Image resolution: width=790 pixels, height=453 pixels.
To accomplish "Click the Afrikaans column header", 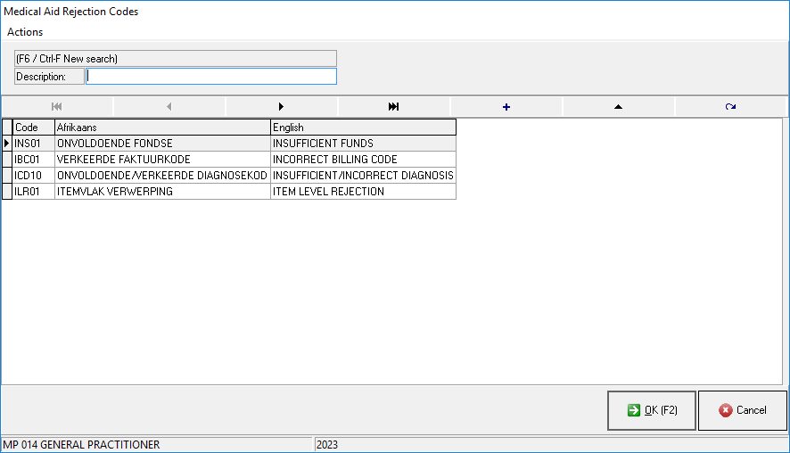I will tap(162, 128).
